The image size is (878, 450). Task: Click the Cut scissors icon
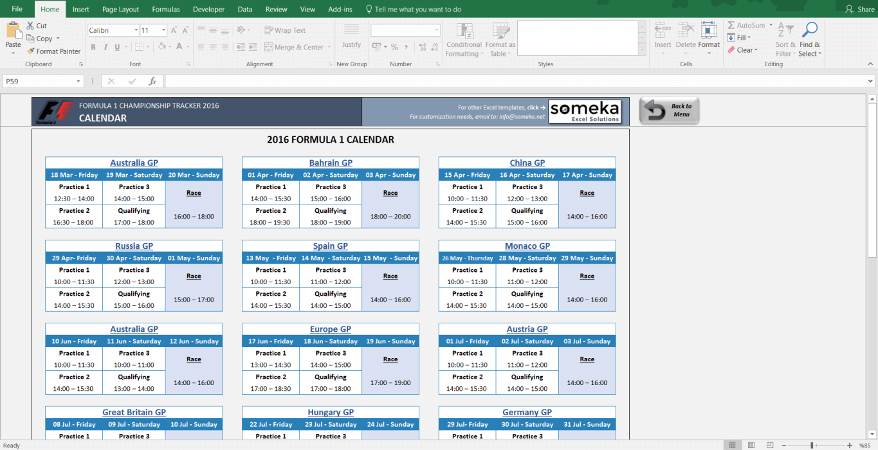point(30,26)
